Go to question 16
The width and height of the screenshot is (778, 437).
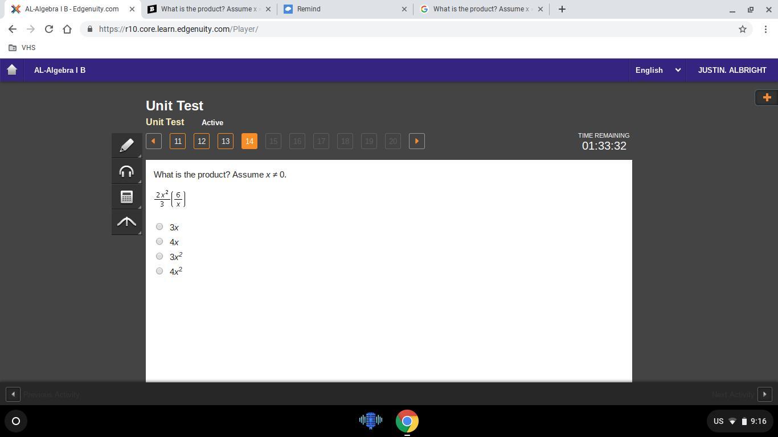tap(297, 141)
